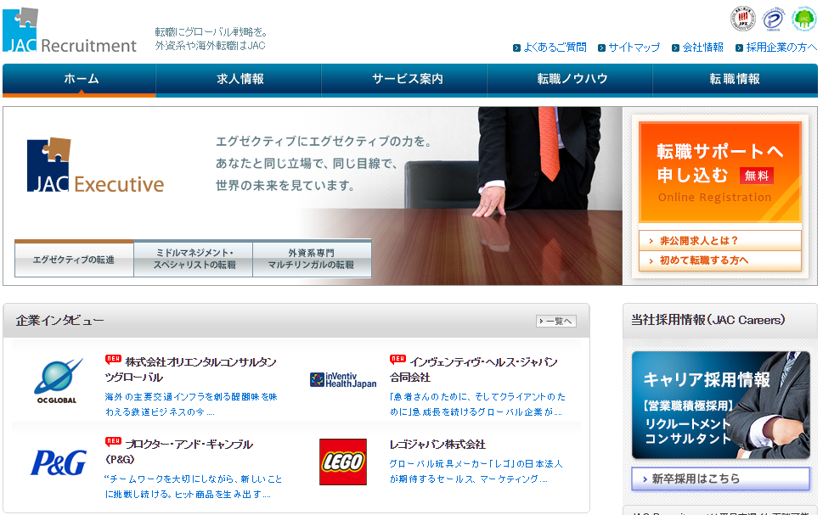Open 株式会社オリエンタルコンサルタンツグローバル interview title
Screen dimensions: 823x515
[191, 370]
